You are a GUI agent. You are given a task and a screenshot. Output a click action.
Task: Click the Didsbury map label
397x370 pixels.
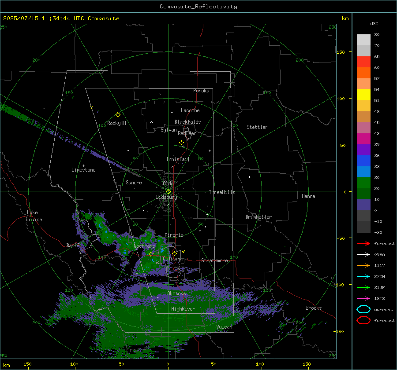(166, 197)
